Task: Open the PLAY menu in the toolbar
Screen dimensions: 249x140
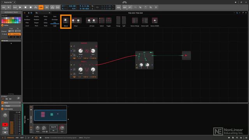Action: (15, 7)
